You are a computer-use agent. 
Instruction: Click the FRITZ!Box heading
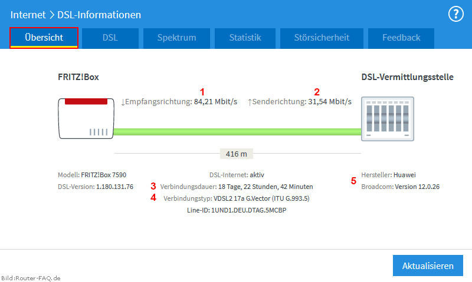click(x=78, y=77)
